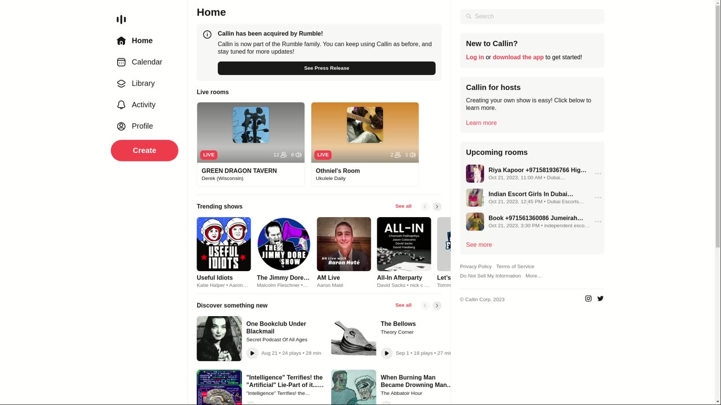Open The Bellows episode title
This screenshot has height=405, width=721.
(398, 324)
